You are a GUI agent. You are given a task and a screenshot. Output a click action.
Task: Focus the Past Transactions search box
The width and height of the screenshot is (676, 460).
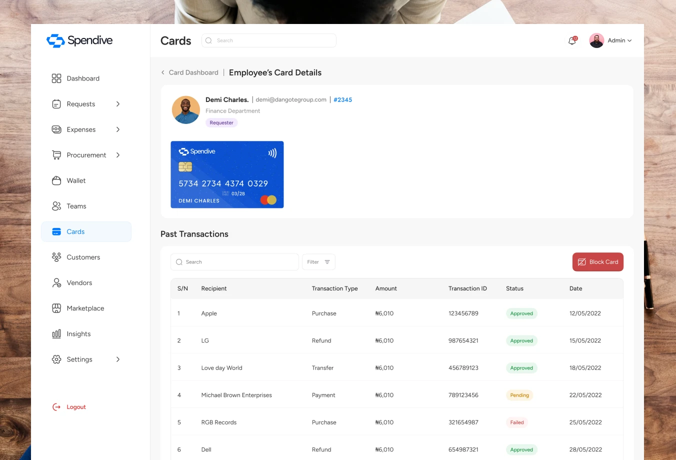(x=235, y=262)
